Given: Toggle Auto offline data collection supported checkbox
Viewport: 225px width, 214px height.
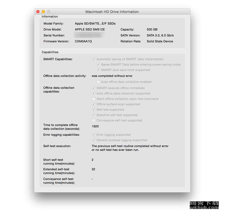Looking at the screenshot, I should coord(93,93).
